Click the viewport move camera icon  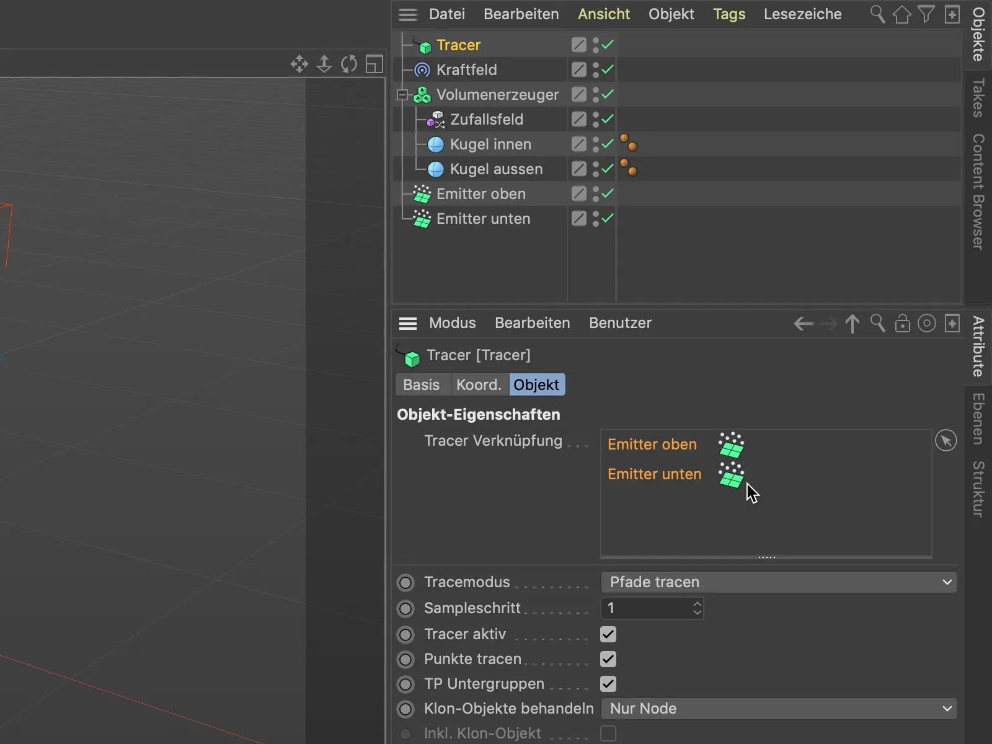299,64
